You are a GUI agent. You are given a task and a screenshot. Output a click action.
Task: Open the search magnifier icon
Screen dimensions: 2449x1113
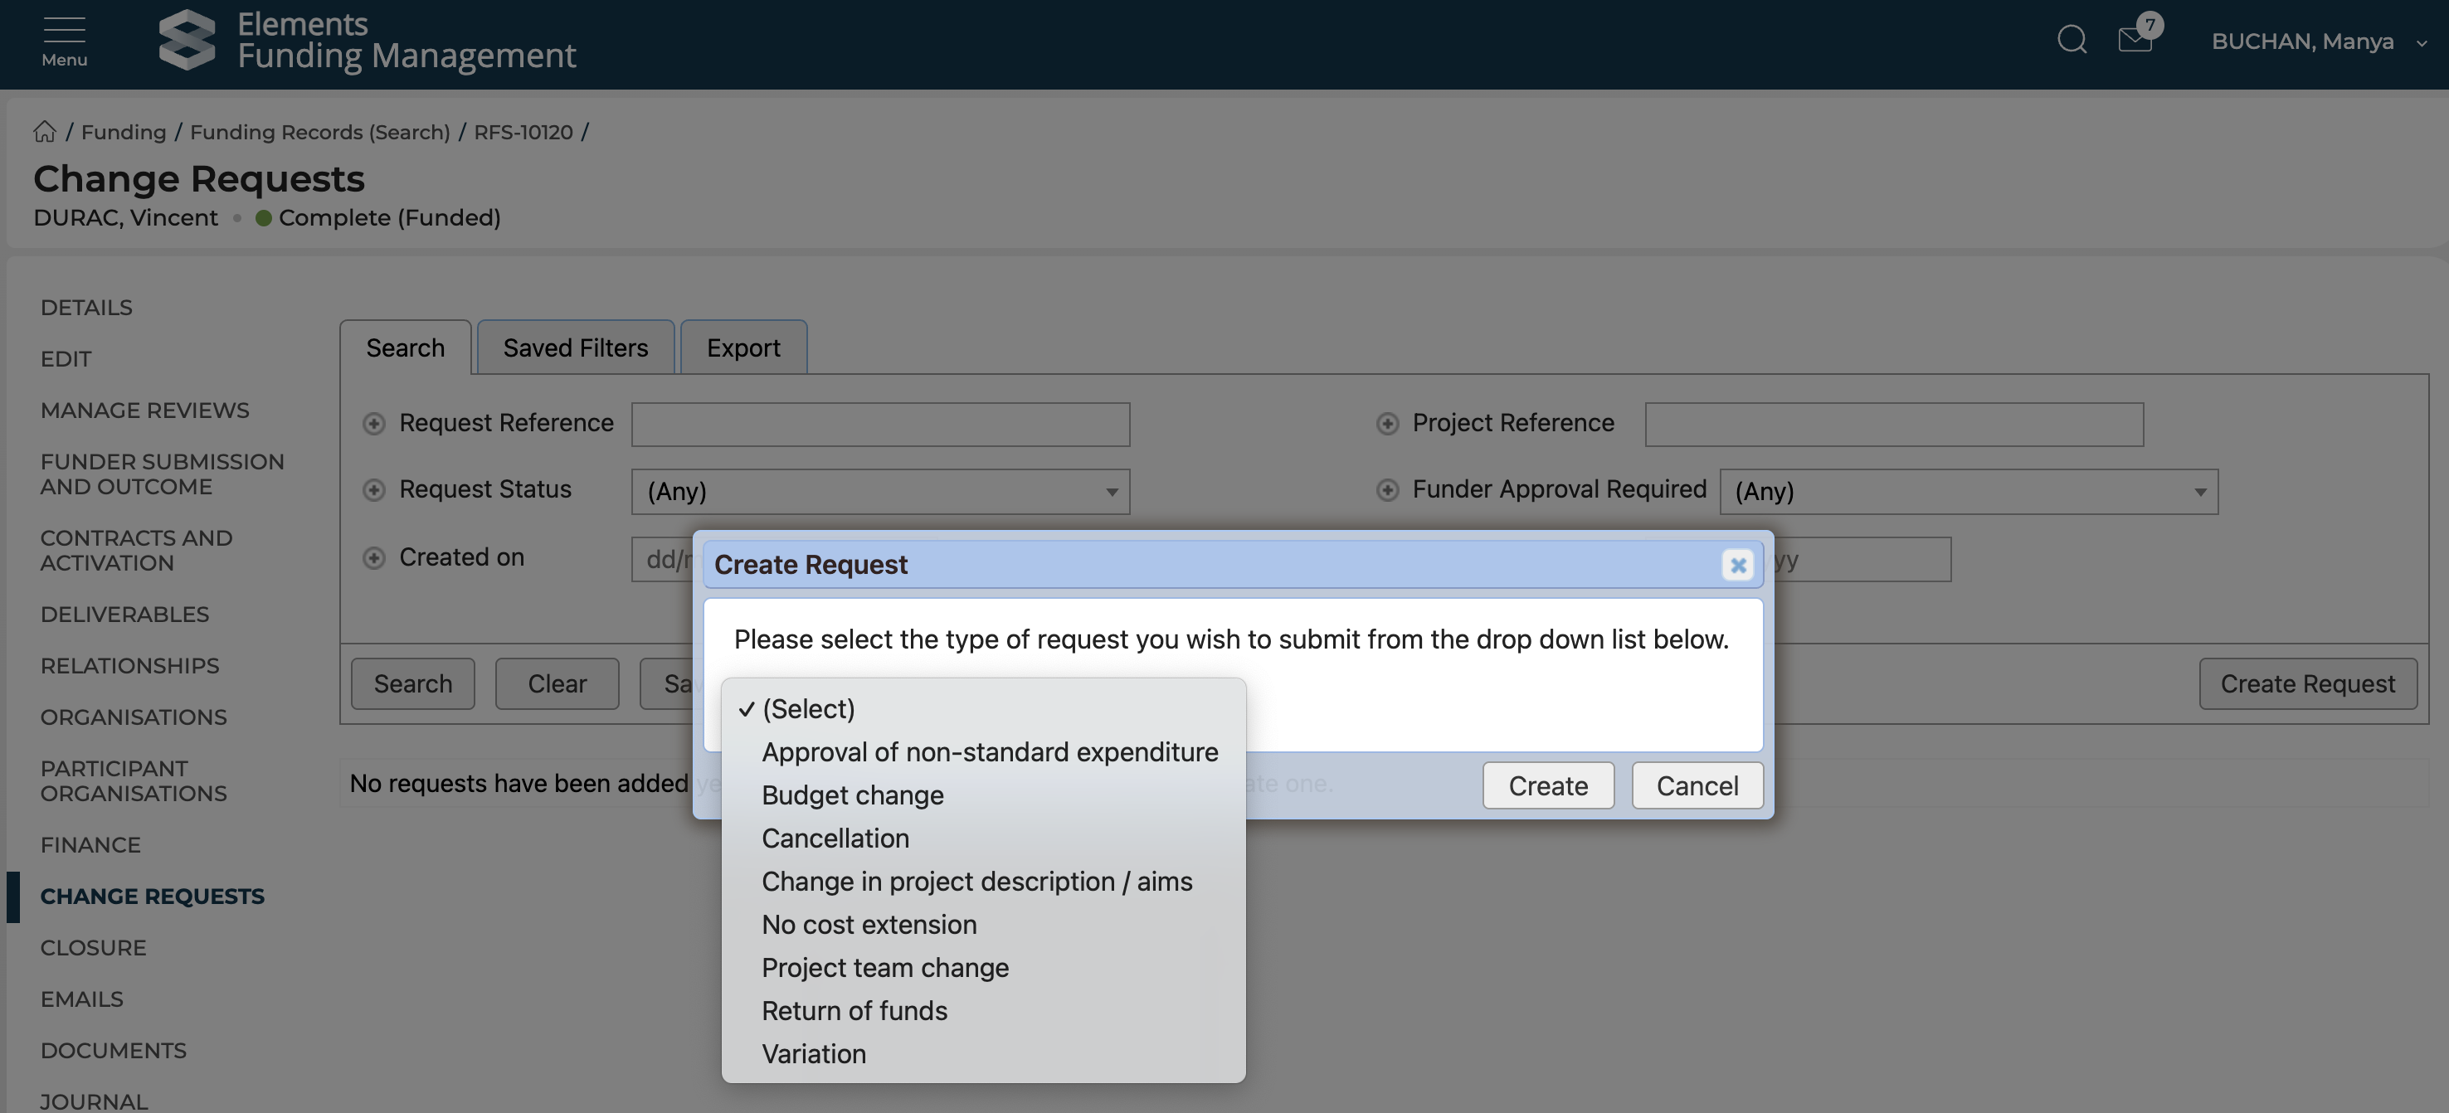pyautogui.click(x=2072, y=40)
